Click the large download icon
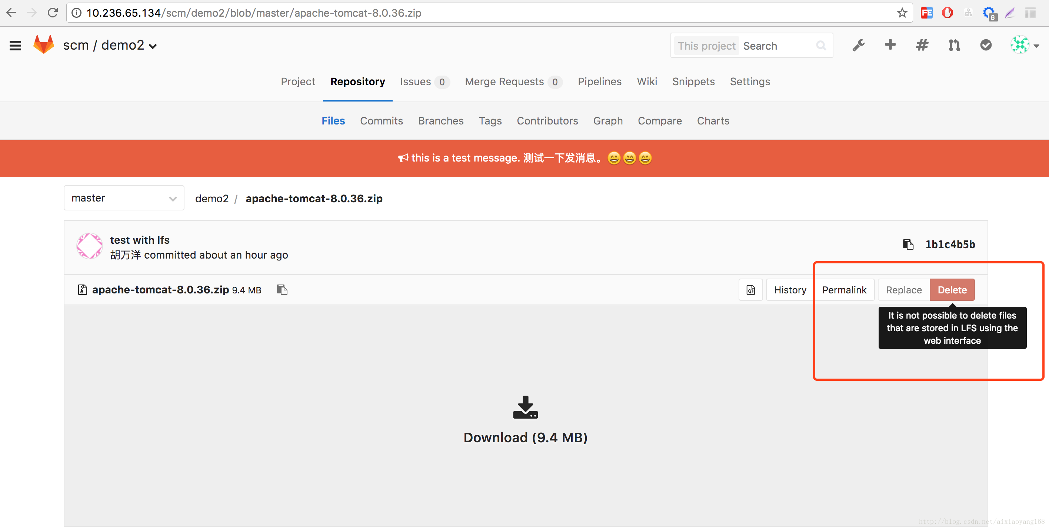The height and width of the screenshot is (529, 1049). [x=525, y=407]
